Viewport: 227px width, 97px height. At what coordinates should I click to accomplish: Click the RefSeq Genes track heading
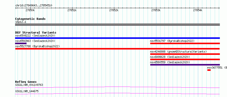26,82
